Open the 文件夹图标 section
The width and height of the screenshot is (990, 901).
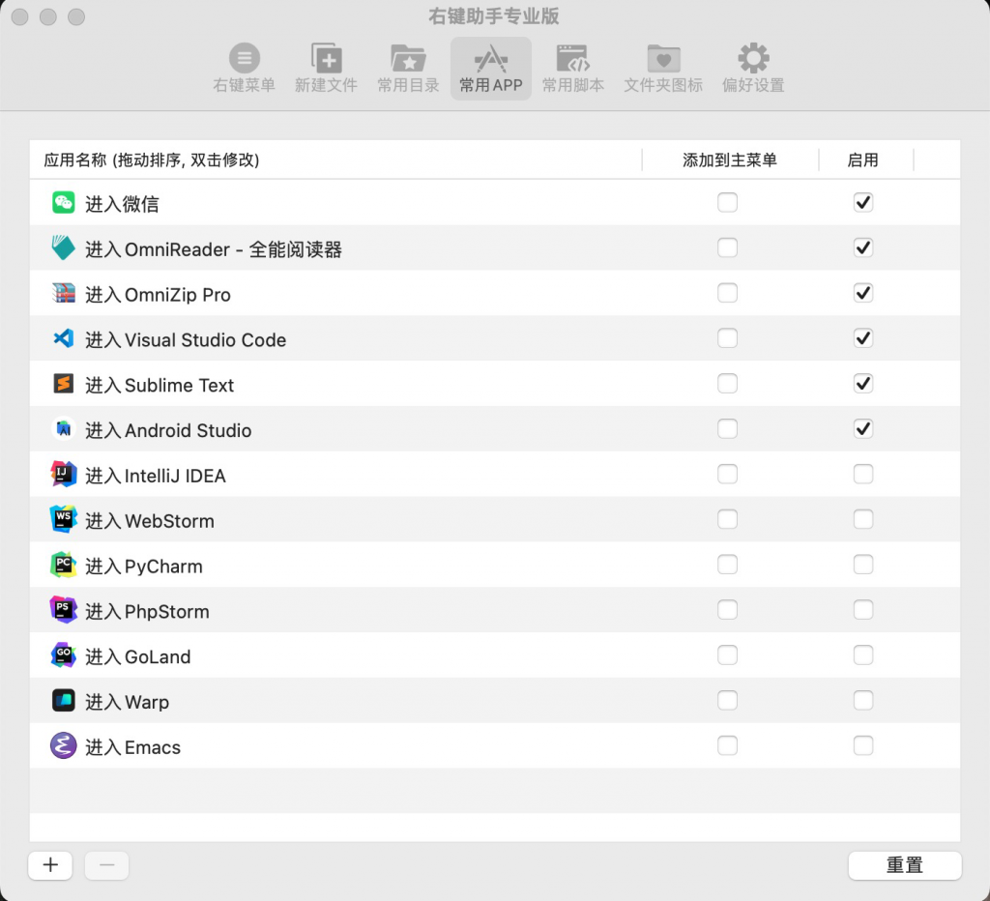663,68
